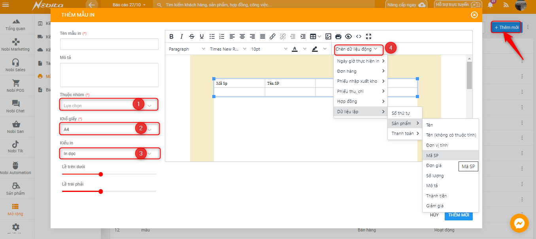Expand the Khổ giấy A4 dropdown
536x239 pixels.
(109, 129)
